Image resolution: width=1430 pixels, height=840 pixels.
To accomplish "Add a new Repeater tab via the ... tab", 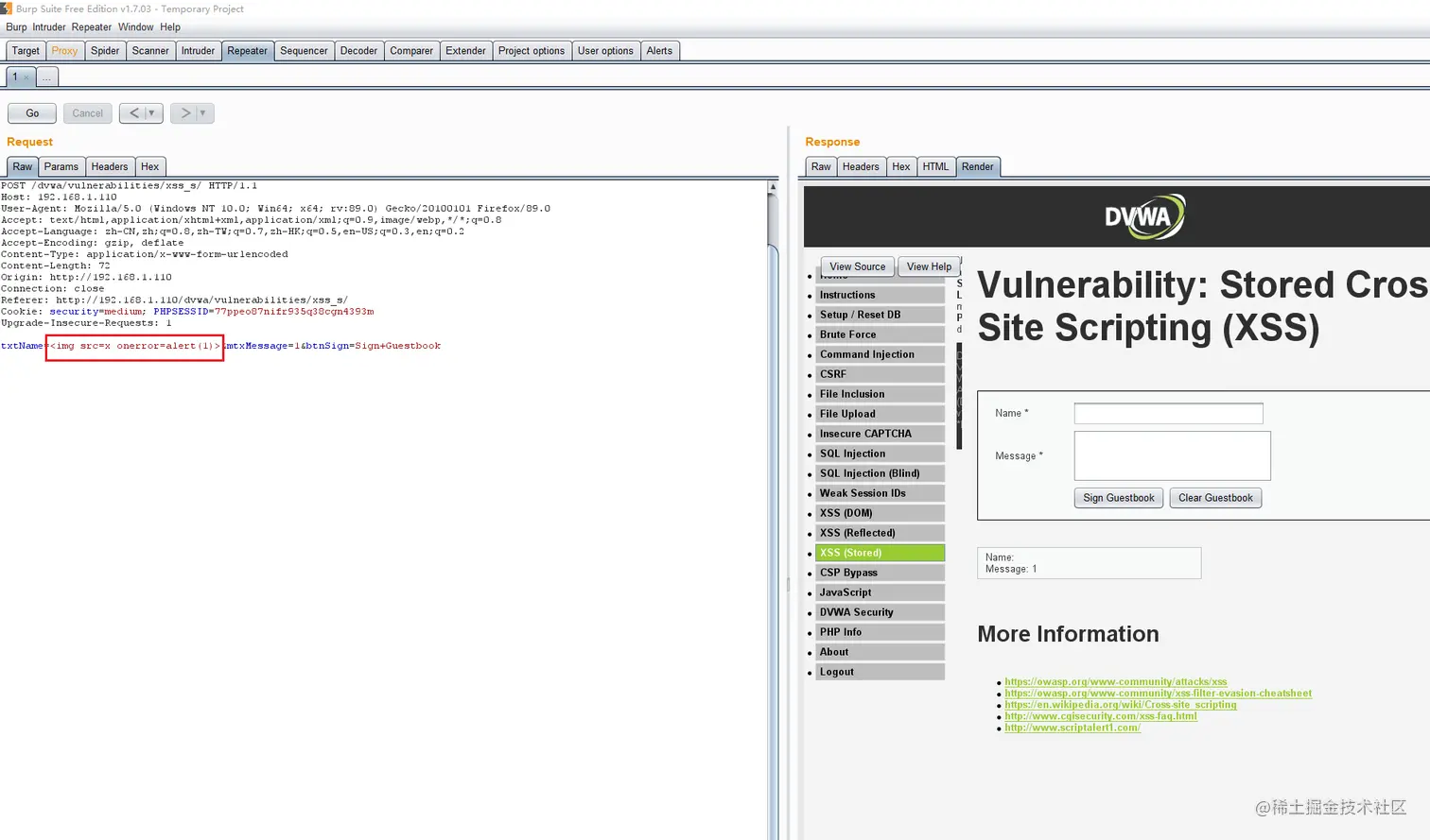I will click(46, 77).
